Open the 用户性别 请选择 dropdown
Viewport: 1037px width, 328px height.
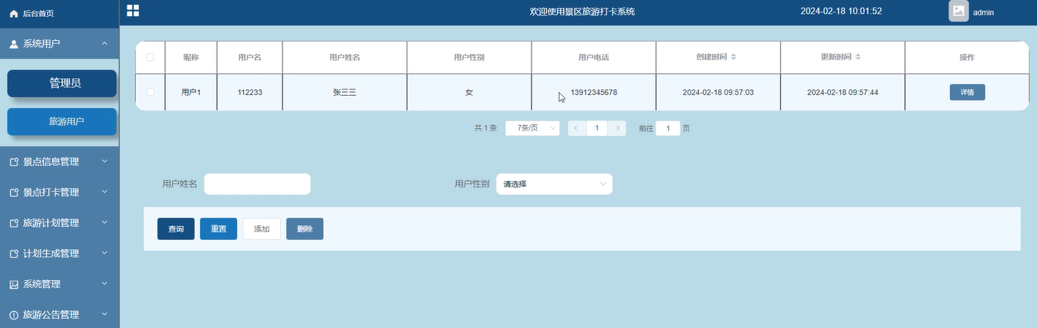point(554,184)
